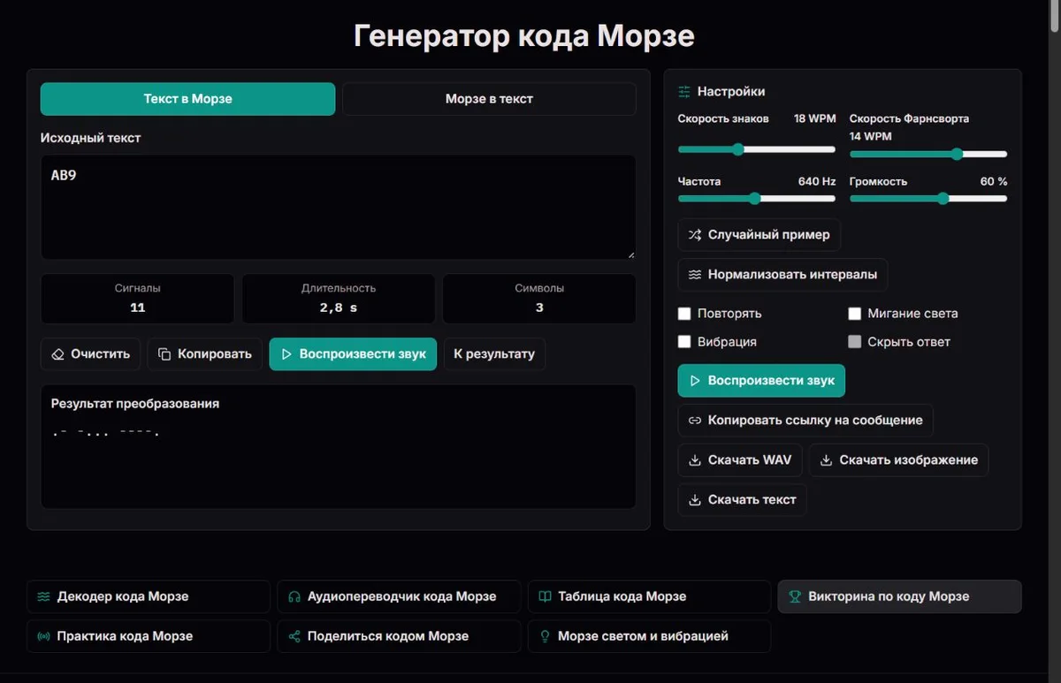The image size is (1061, 683).
Task: Click Нормализовать интервалы button
Action: pos(782,275)
